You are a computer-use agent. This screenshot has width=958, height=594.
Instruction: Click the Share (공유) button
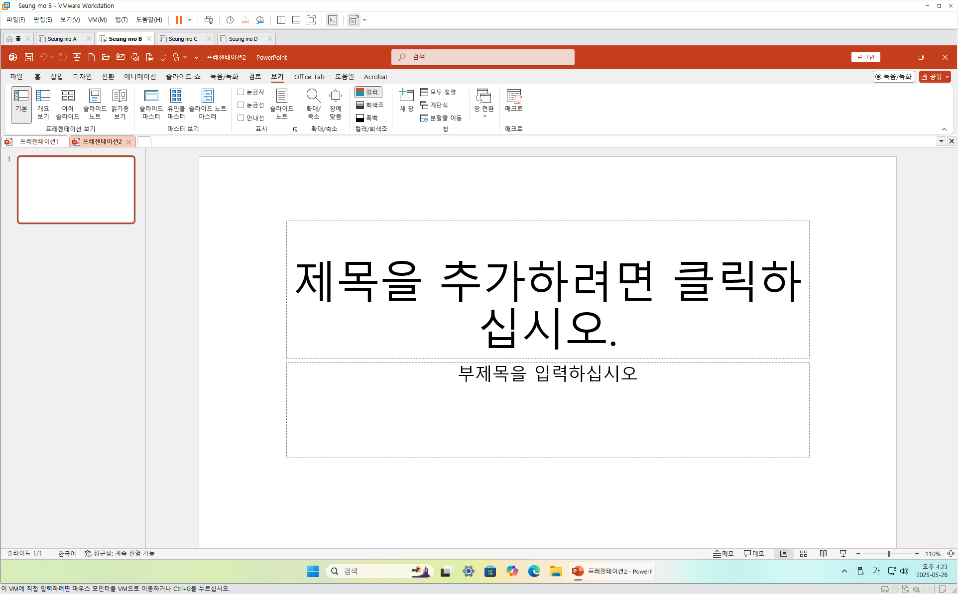[x=934, y=77]
